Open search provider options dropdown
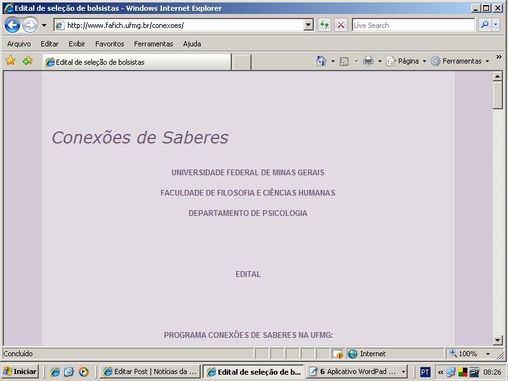The image size is (508, 381). (496, 25)
